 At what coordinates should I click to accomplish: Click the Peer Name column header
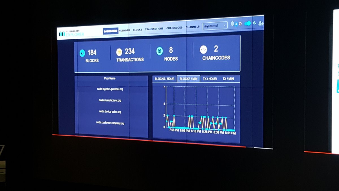point(110,78)
